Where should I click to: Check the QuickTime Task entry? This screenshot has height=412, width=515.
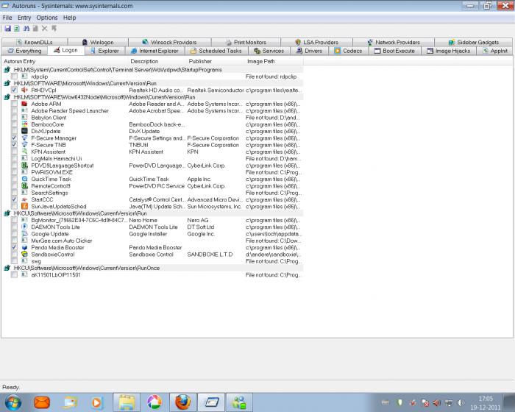click(x=14, y=179)
